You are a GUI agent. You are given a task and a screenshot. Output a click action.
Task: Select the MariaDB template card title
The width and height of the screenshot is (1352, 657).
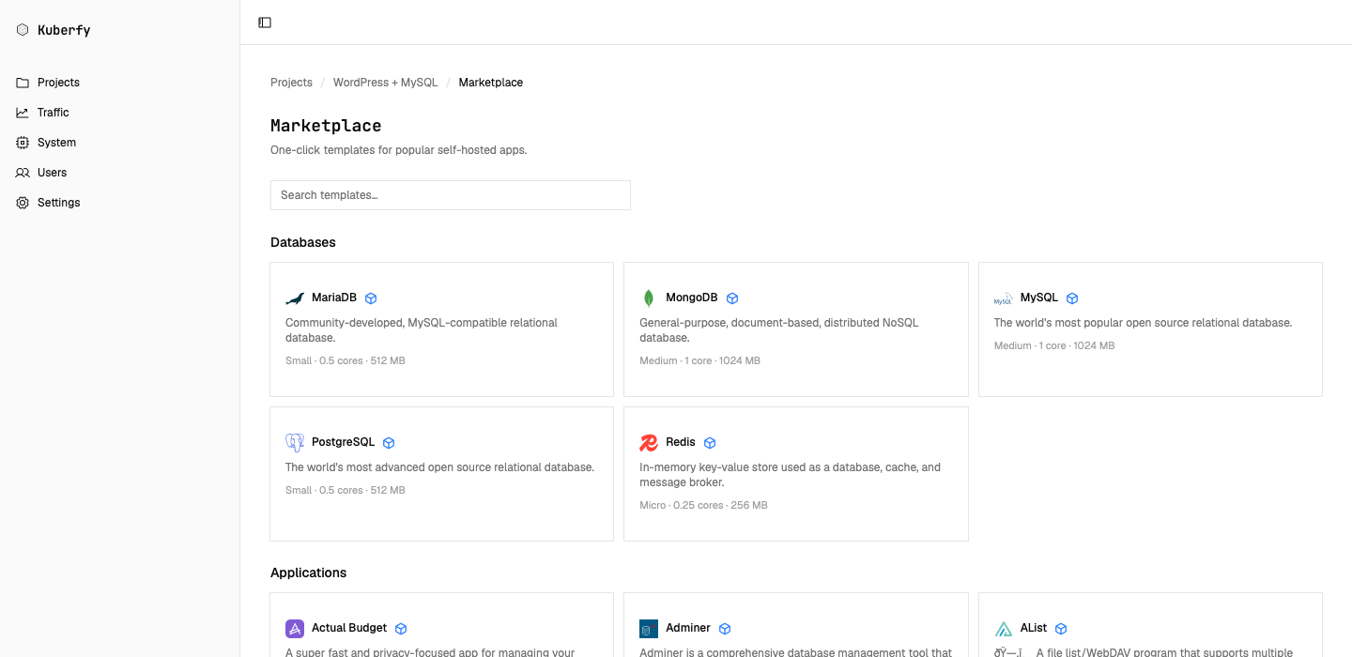coord(334,298)
